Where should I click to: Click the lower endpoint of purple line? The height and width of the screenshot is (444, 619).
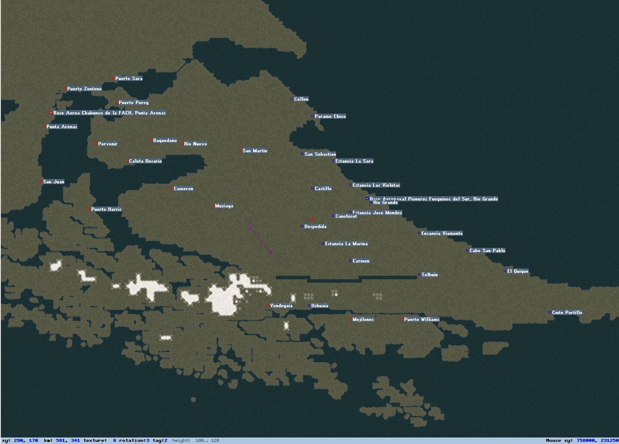pos(271,253)
